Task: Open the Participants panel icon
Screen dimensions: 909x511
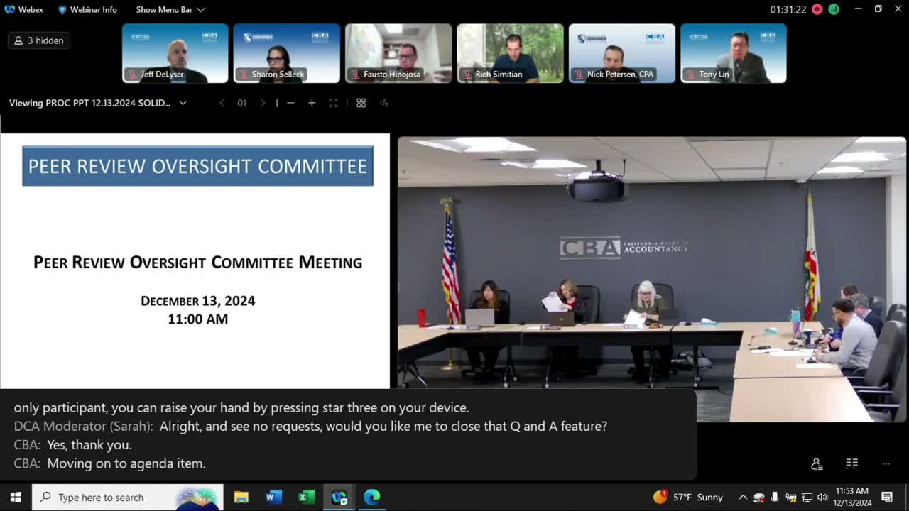Action: (x=817, y=464)
